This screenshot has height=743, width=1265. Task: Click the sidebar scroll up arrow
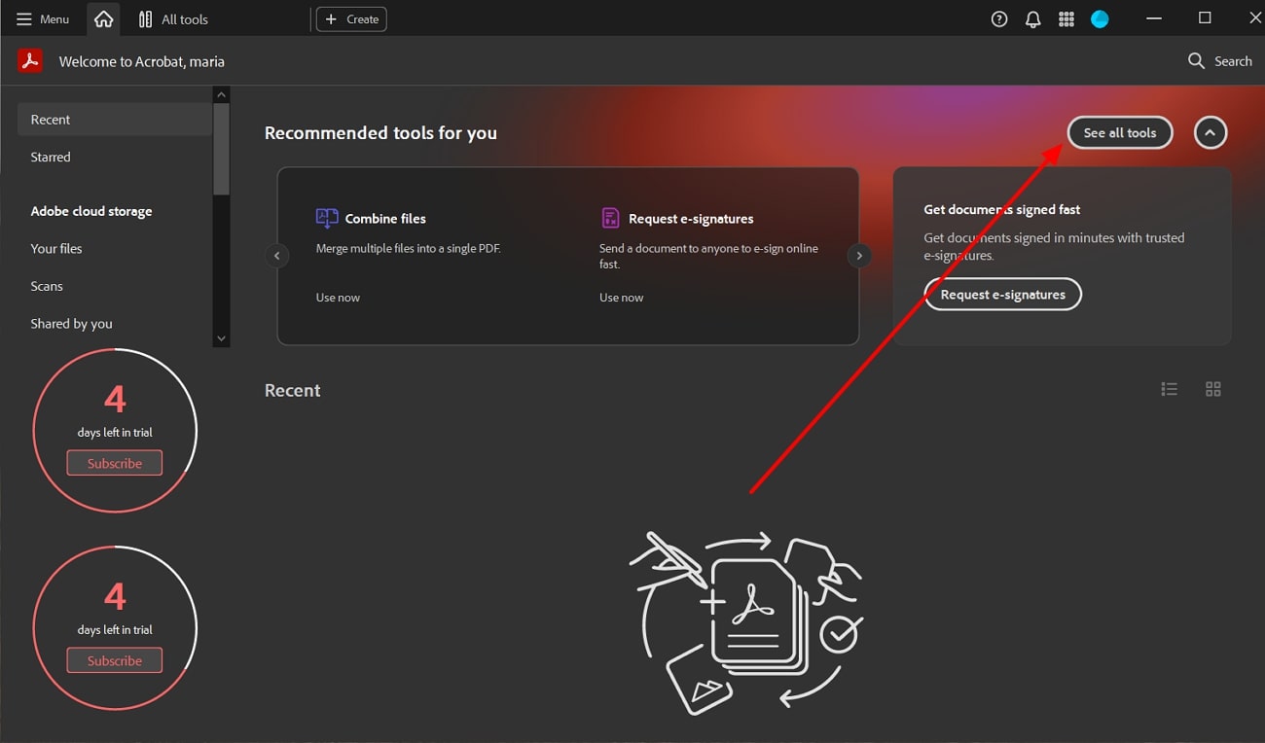tap(222, 94)
